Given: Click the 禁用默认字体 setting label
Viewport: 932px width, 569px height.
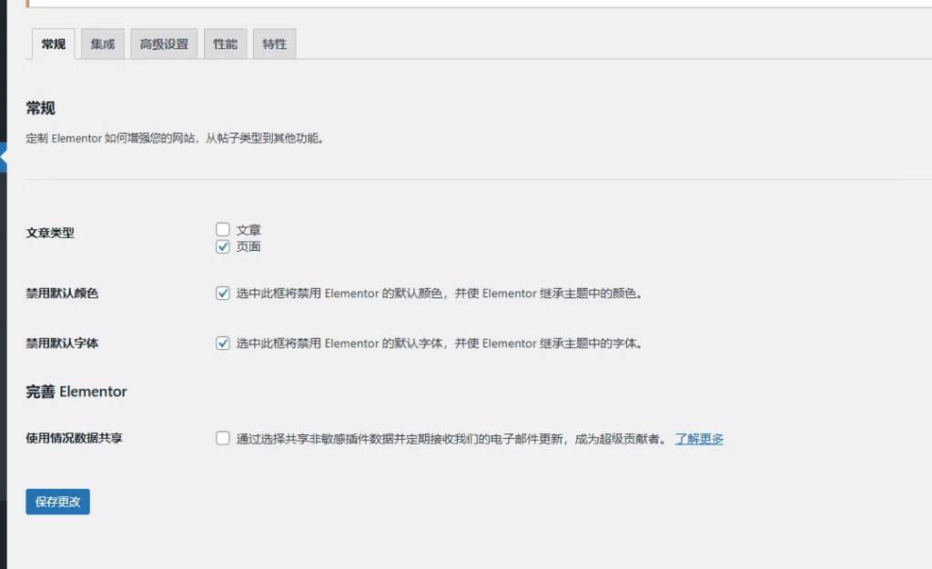Looking at the screenshot, I should pos(62,343).
